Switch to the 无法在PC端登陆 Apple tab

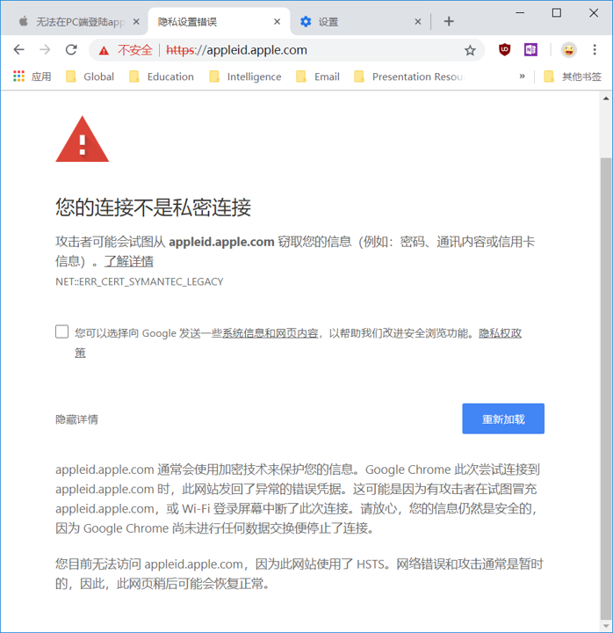[73, 22]
